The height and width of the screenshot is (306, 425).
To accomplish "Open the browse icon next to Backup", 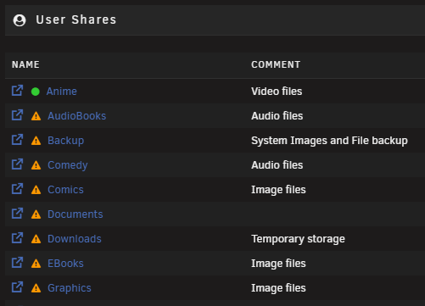I will (17, 140).
